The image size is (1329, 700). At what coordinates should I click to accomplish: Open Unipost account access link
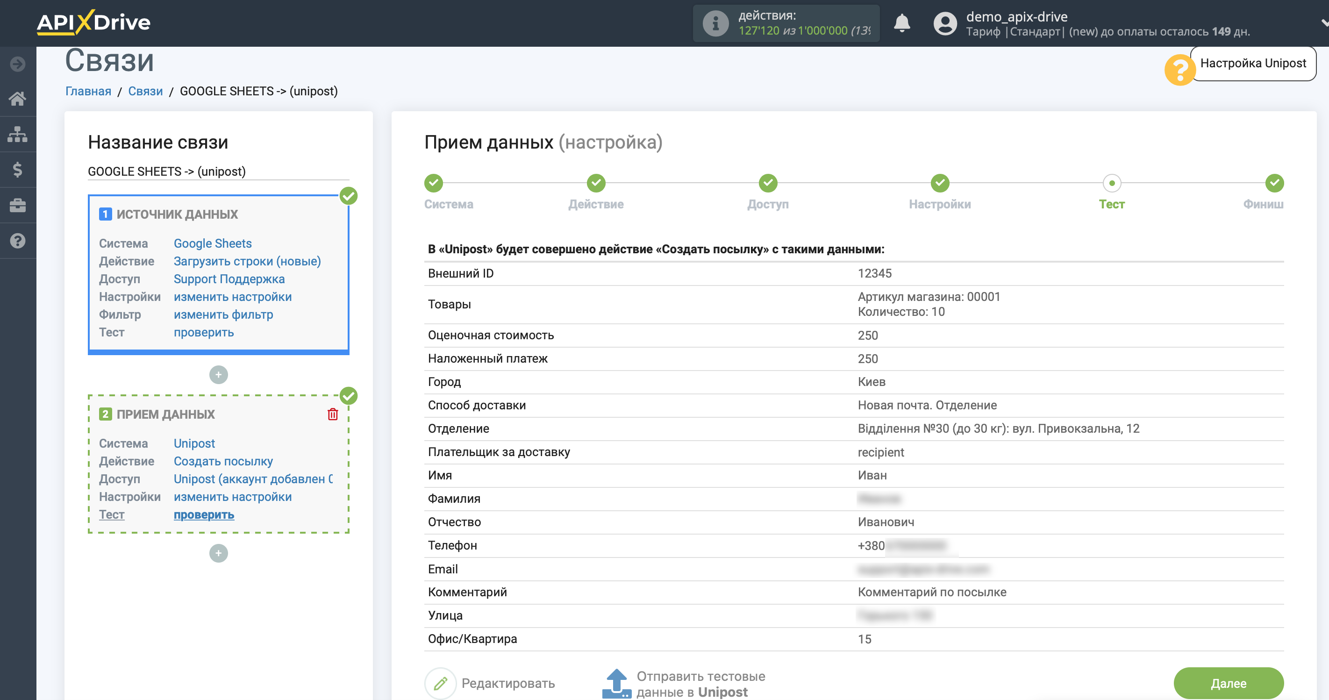click(x=253, y=479)
